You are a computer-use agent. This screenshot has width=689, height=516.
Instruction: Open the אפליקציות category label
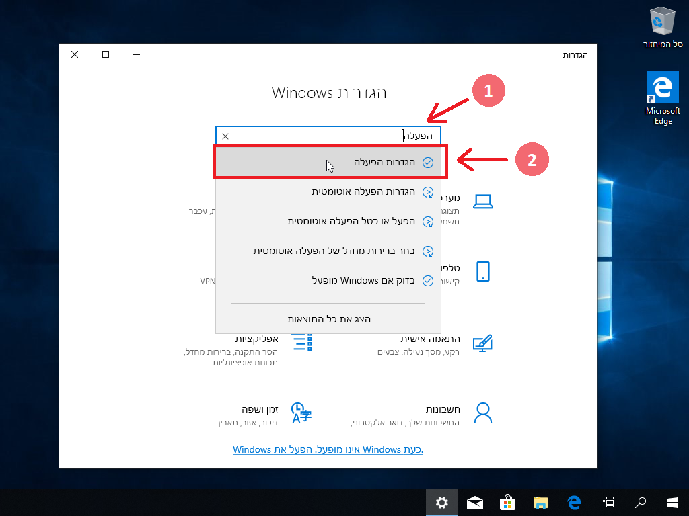tap(256, 339)
